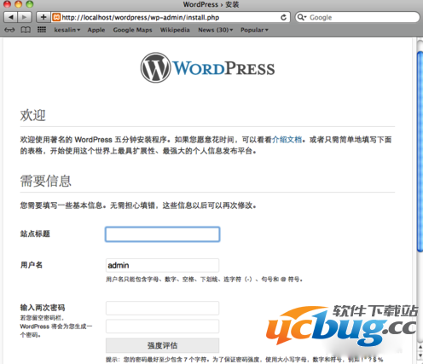The height and width of the screenshot is (364, 423).
Task: Expand the Popular bookmarks folder
Action: 254,30
